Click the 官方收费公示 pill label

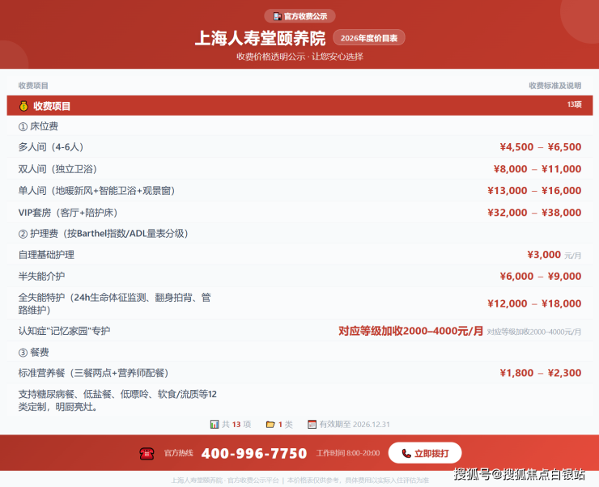pos(299,16)
